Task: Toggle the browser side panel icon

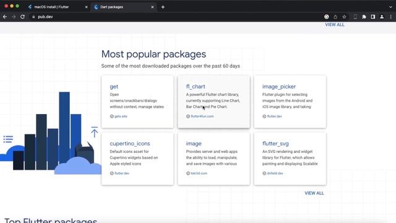Action: point(372,17)
